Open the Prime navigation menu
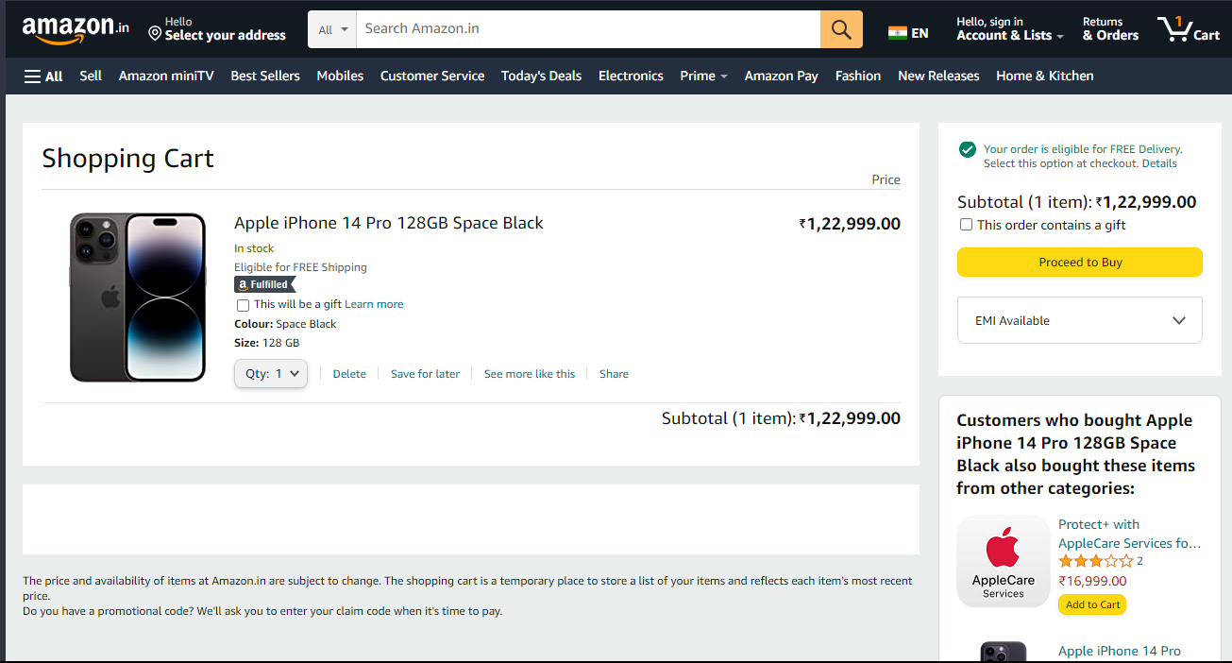This screenshot has height=663, width=1232. (703, 76)
